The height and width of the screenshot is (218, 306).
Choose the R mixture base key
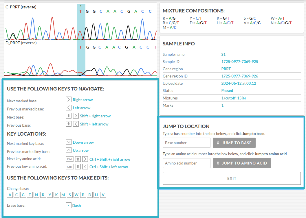(x=43, y=195)
